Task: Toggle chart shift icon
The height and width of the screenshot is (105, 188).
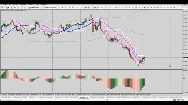Action: [x=81, y=8]
